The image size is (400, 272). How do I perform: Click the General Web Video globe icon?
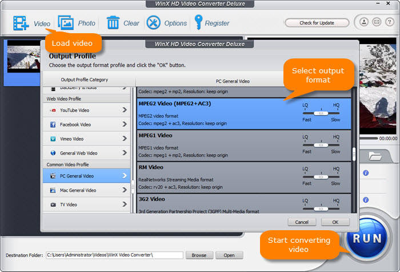pyautogui.click(x=53, y=153)
